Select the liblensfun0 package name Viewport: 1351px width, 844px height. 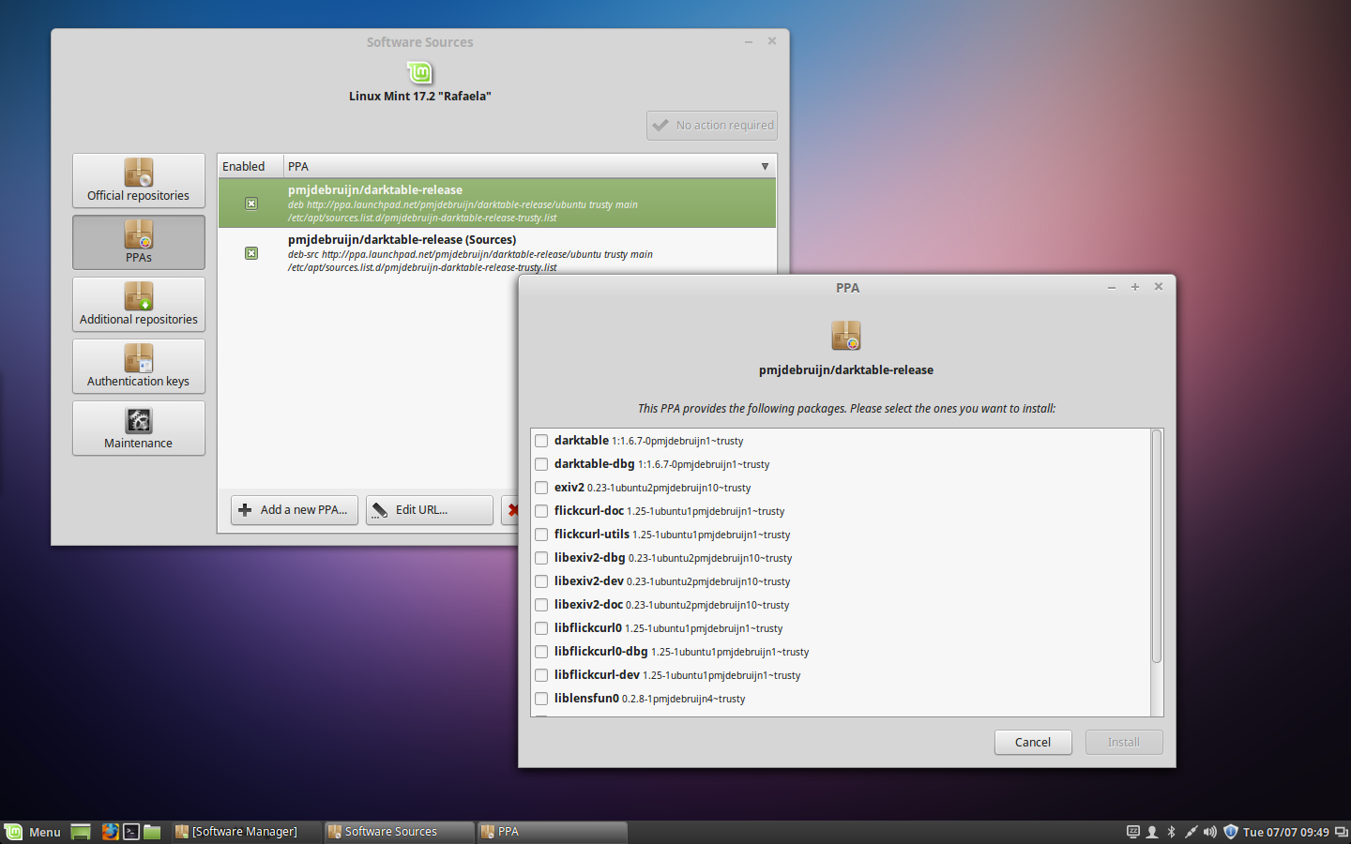pos(586,699)
